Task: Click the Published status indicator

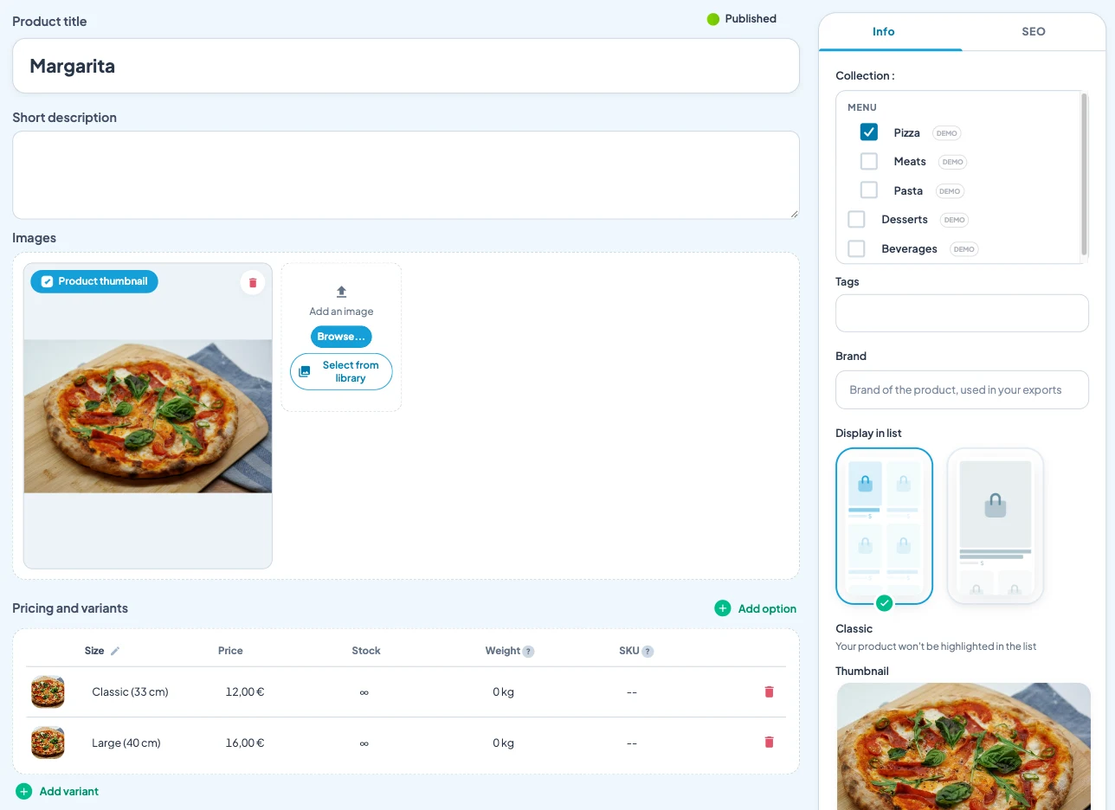Action: pyautogui.click(x=742, y=19)
